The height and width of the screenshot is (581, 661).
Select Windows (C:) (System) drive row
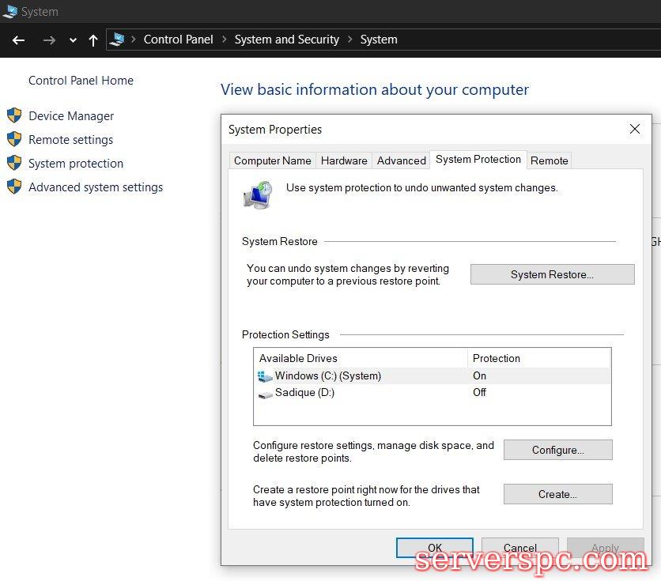click(327, 376)
